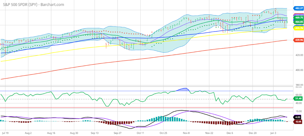Click the Dec 6 date label
The width and height of the screenshot is (304, 136).
(230, 134)
